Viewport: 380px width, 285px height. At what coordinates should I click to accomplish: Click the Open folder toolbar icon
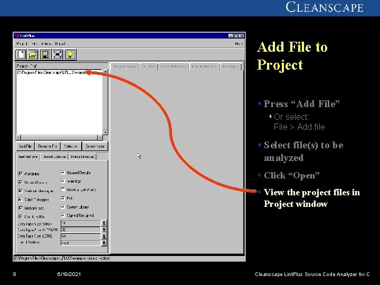33,54
